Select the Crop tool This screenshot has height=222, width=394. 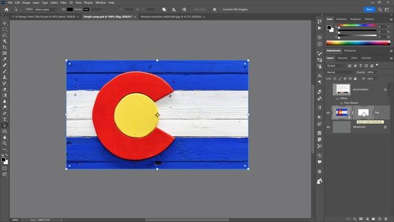pos(4,47)
